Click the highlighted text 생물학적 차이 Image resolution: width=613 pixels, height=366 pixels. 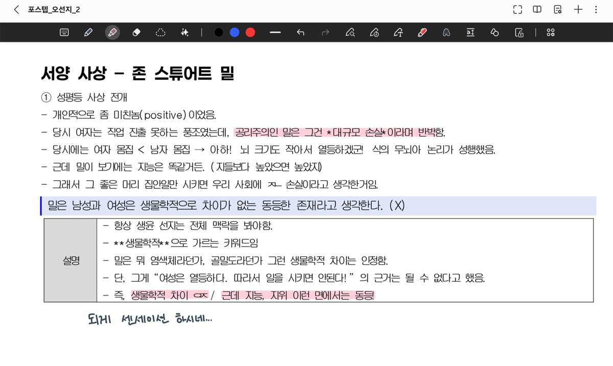(160, 295)
